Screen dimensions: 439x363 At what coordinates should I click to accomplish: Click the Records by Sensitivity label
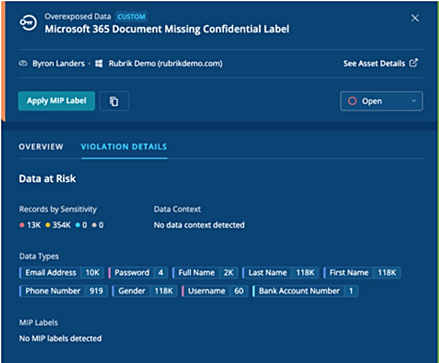pos(58,209)
